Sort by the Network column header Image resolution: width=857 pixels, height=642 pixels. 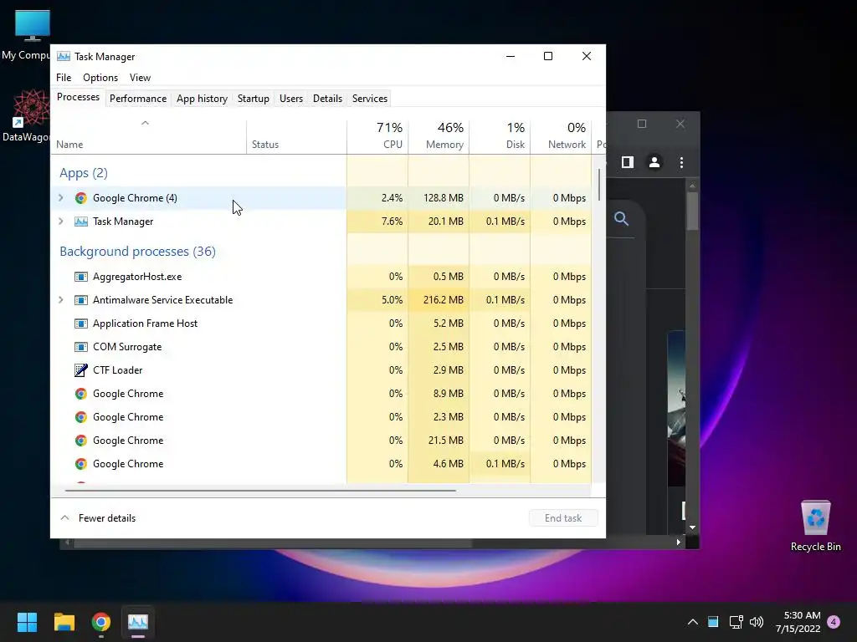pos(562,136)
